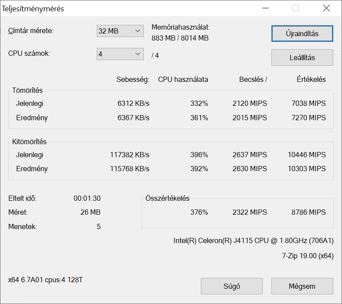The height and width of the screenshot is (304, 342).
Task: Click the Összértékelés 8786 MIPS total rating
Action: (x=308, y=212)
